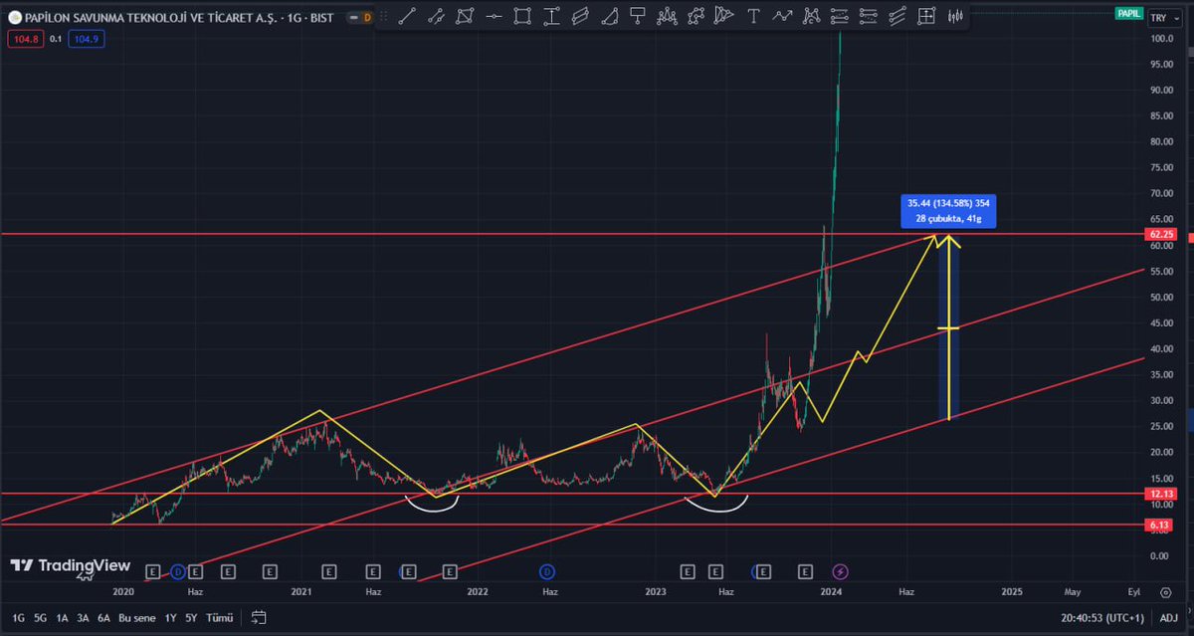Pick the Gann box tool
Screen dimensions: 1194x636
tap(925, 16)
